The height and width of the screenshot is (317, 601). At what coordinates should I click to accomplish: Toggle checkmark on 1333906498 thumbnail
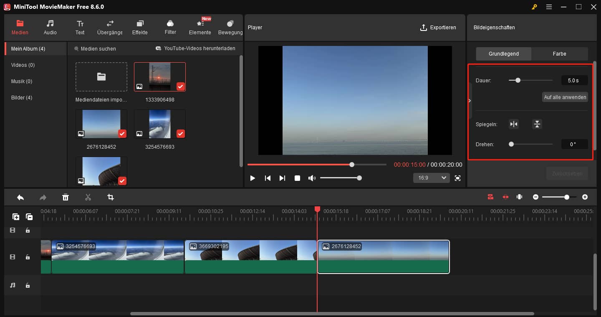180,86
